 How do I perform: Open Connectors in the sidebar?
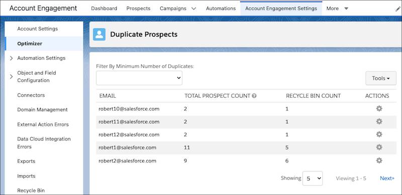[31, 95]
